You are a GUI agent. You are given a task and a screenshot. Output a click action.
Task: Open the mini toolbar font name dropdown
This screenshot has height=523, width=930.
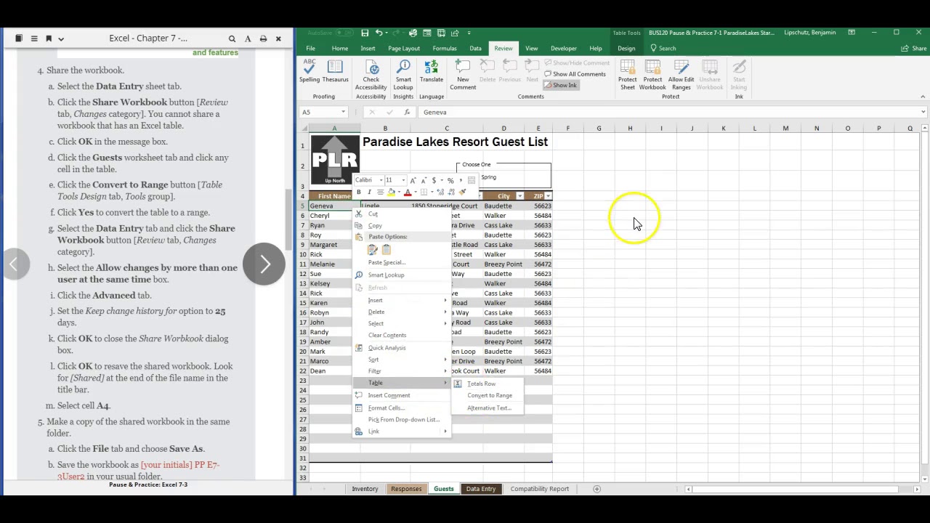pyautogui.click(x=381, y=180)
